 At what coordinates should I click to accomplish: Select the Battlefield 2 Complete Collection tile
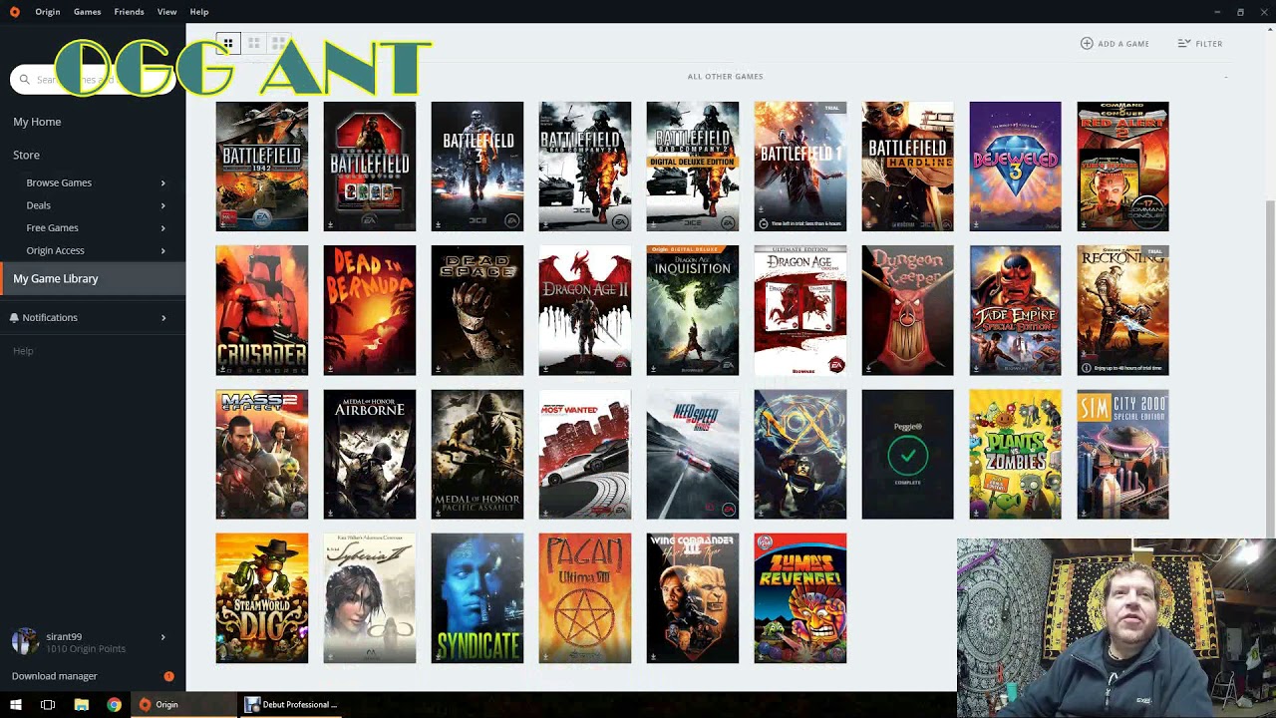pos(370,167)
